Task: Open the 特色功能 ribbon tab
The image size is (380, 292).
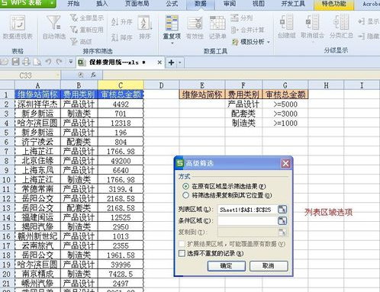Action: coord(334,4)
